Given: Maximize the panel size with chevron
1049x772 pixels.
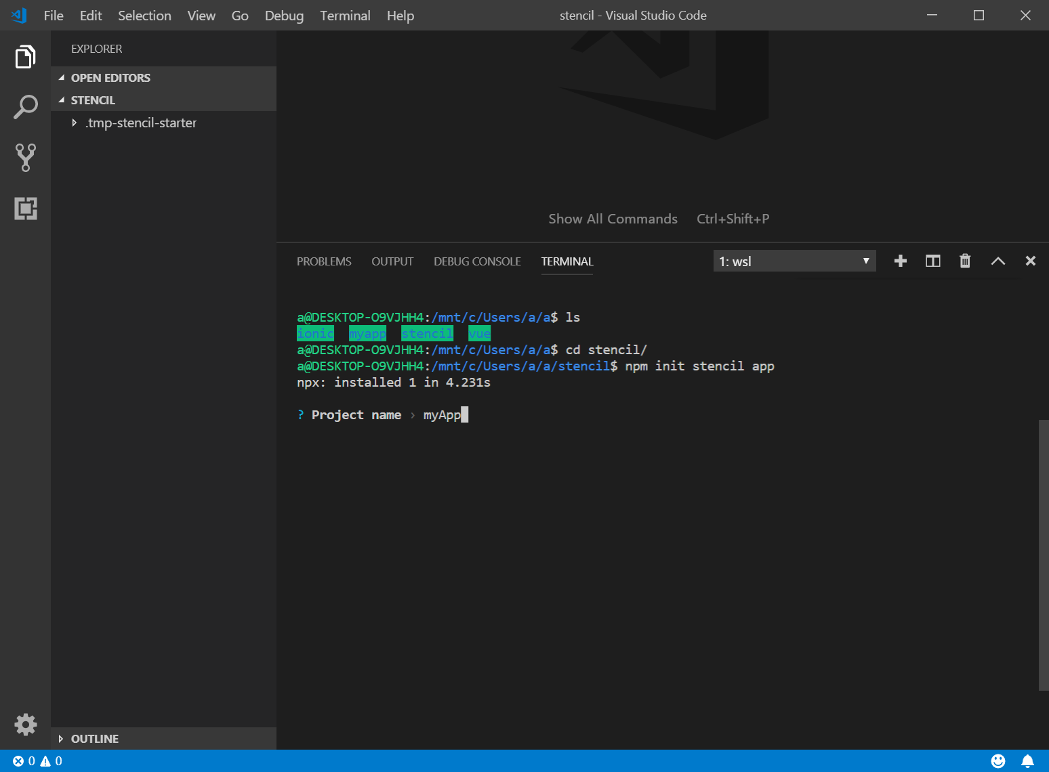Looking at the screenshot, I should click(997, 261).
